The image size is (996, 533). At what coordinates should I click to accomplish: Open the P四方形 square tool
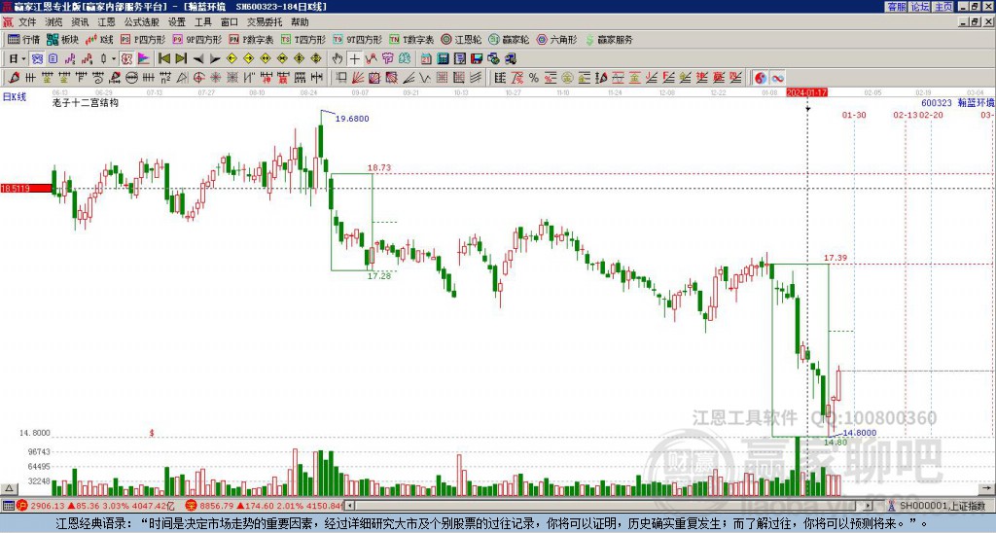pos(143,39)
